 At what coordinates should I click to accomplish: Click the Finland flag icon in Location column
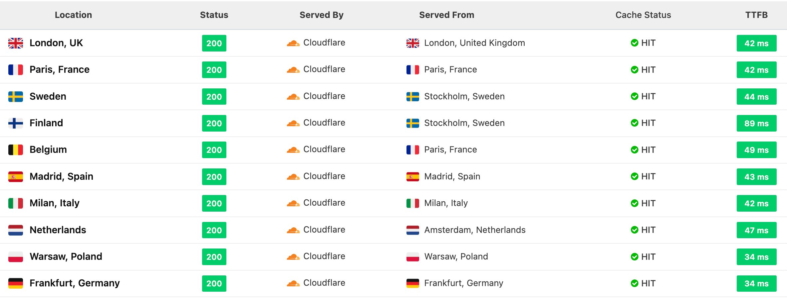pyautogui.click(x=16, y=123)
